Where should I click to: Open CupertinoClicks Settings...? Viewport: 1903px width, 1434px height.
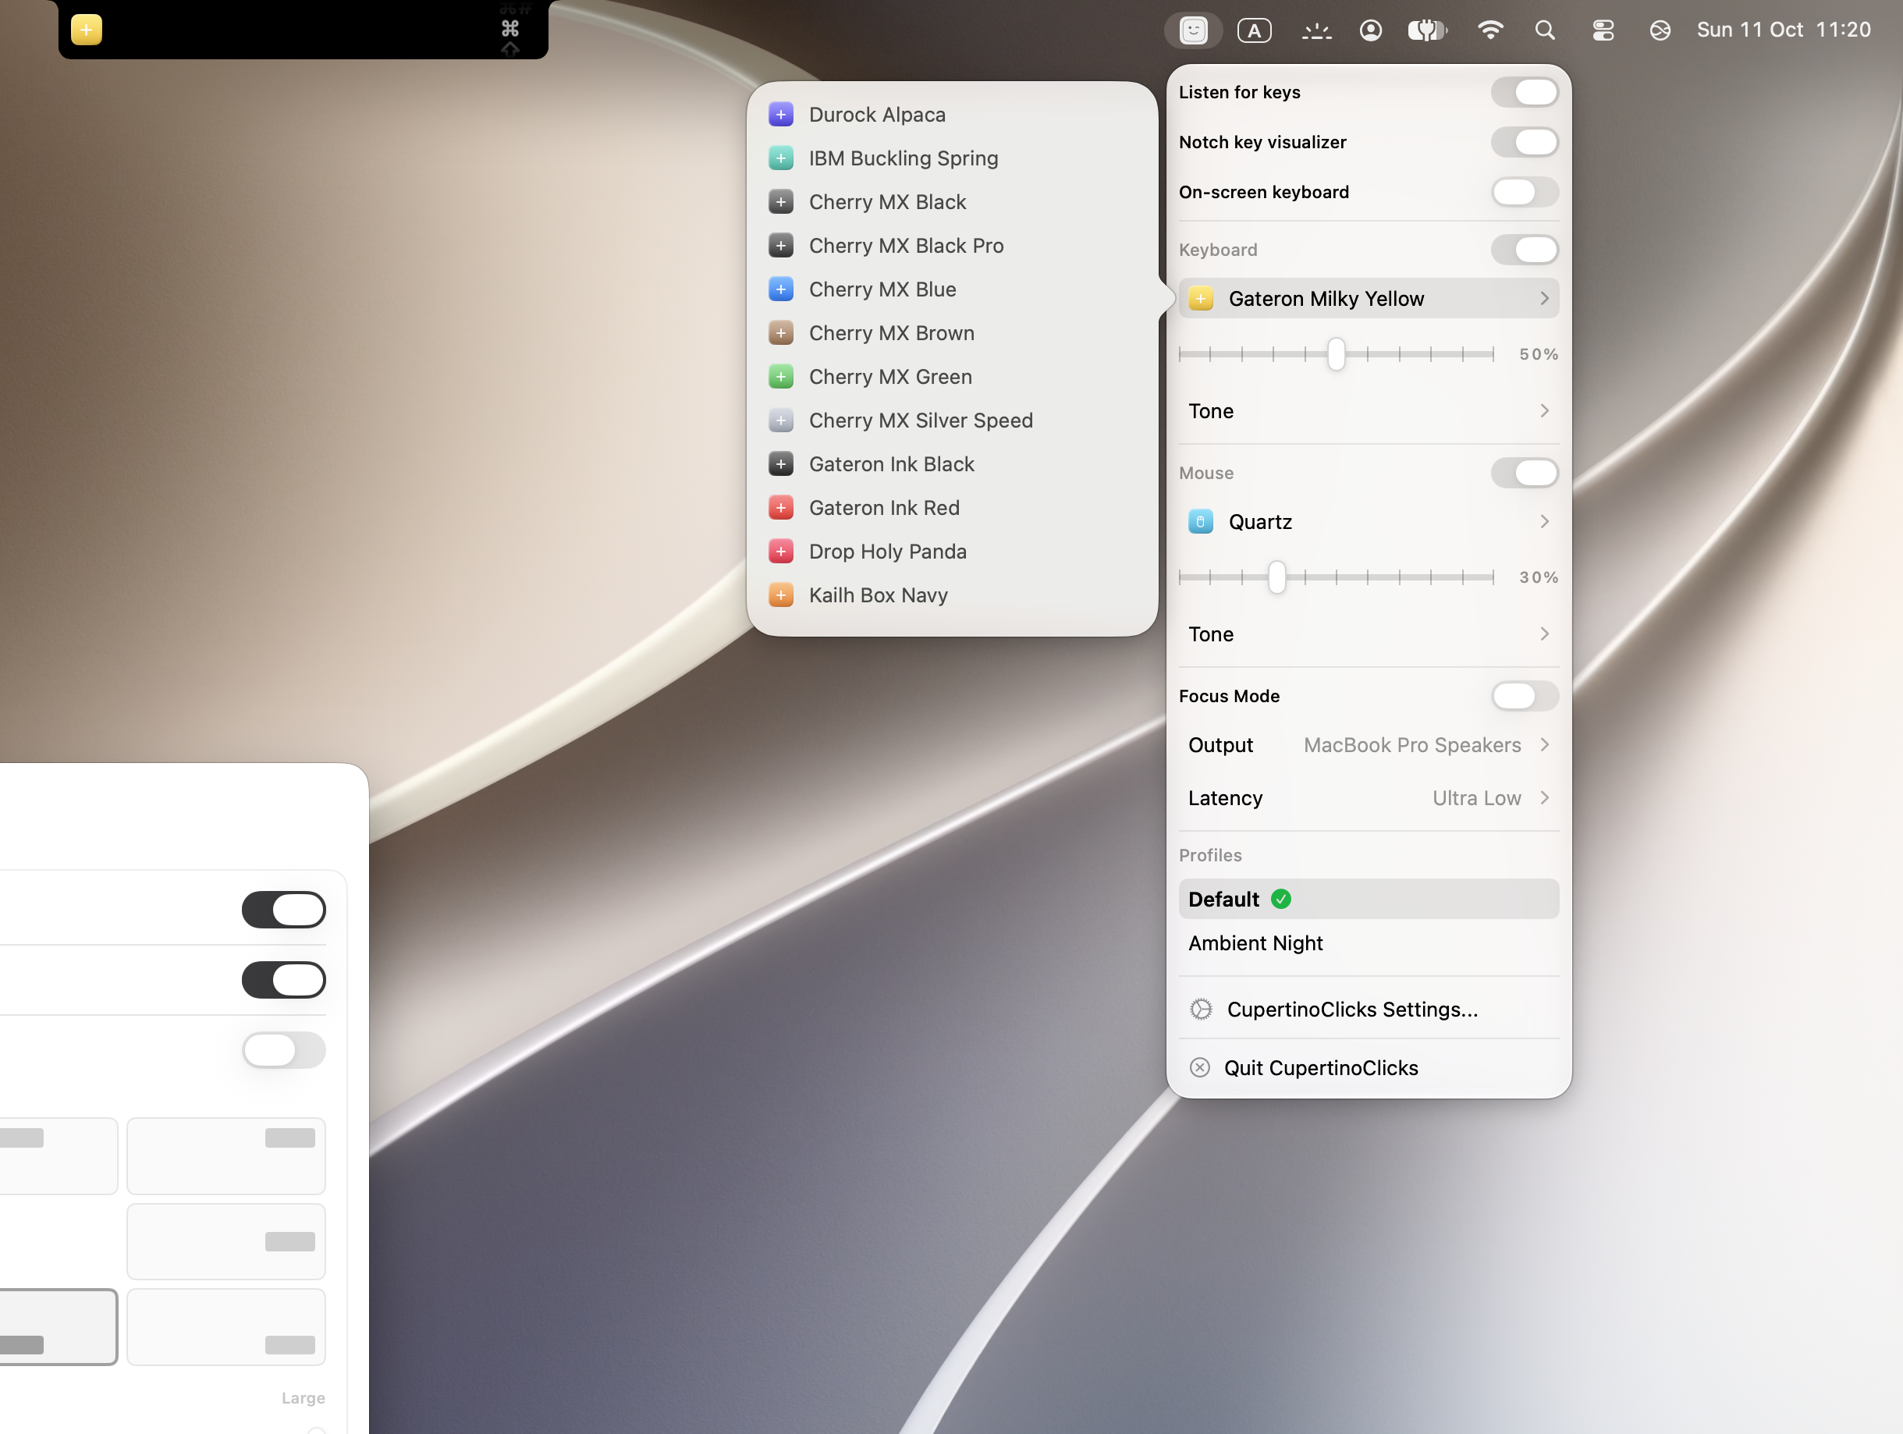pyautogui.click(x=1369, y=1009)
